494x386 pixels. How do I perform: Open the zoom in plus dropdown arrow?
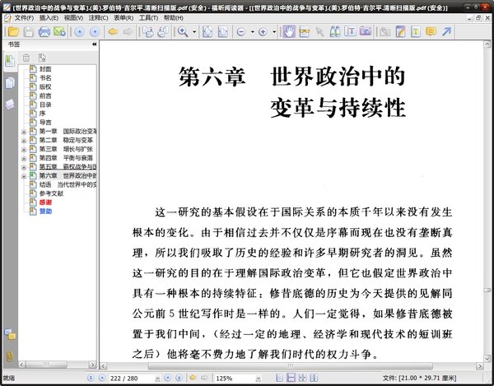[x=274, y=32]
